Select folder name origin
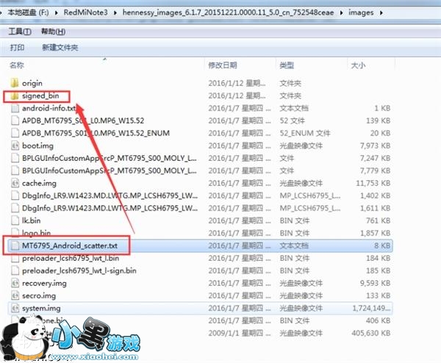Viewport: 441px width, 363px height. 32,83
